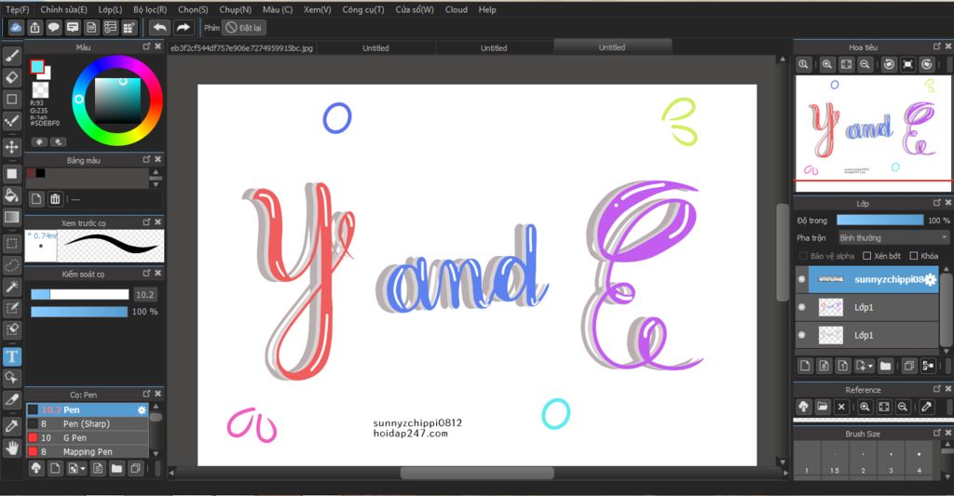This screenshot has width=954, height=496.
Task: Select the Bucket fill tool
Action: click(11, 195)
